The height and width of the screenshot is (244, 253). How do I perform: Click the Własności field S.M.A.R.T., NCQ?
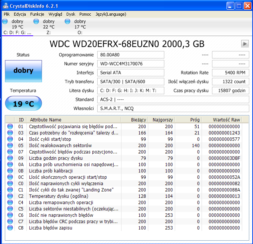[173, 108]
